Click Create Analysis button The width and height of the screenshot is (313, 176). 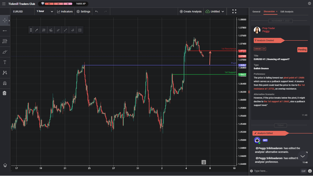tap(191, 11)
